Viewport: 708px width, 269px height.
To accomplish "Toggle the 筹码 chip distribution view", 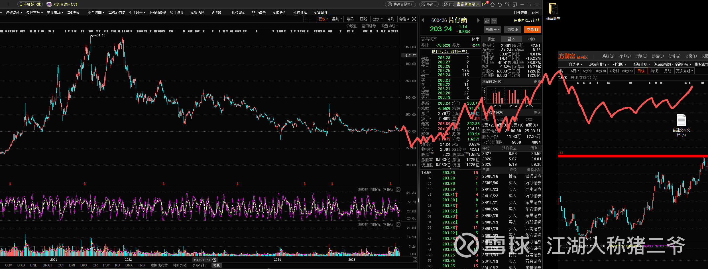I will pos(350,19).
